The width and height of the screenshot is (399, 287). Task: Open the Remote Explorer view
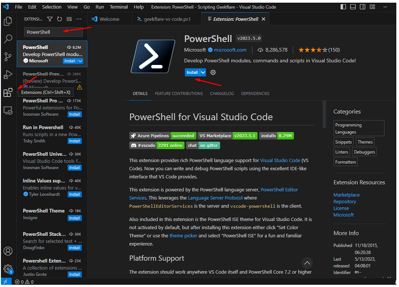coord(8,111)
